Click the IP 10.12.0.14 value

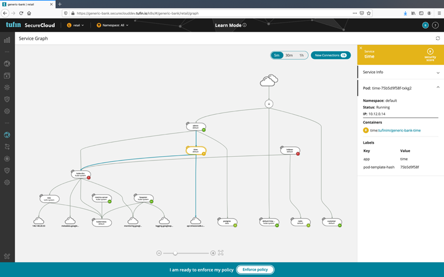click(x=377, y=114)
